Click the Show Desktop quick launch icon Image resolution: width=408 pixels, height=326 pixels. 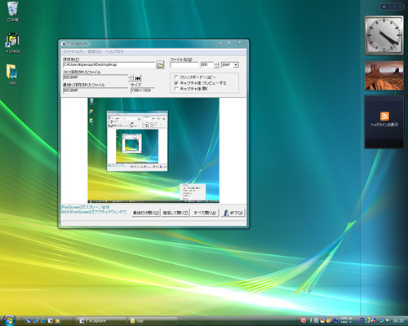coord(28,321)
